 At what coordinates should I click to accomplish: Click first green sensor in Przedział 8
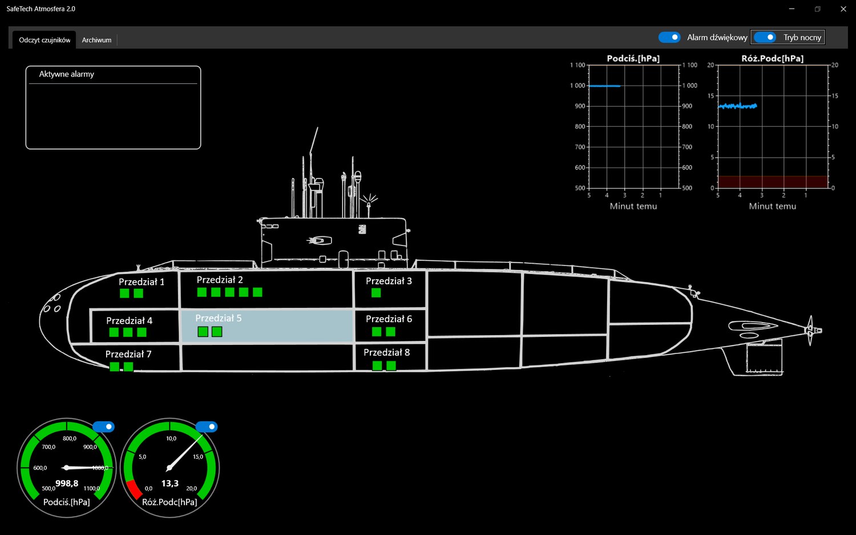(x=377, y=366)
